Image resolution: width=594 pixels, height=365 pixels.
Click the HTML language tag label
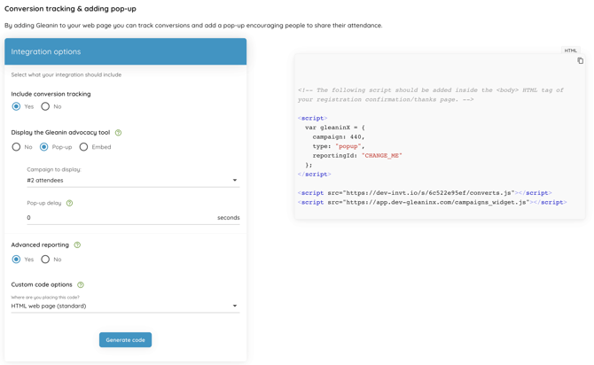pyautogui.click(x=571, y=50)
